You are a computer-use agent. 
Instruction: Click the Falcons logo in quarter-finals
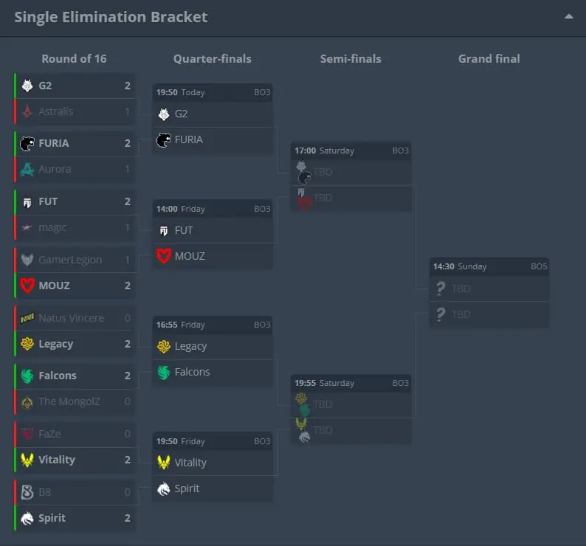tap(164, 372)
